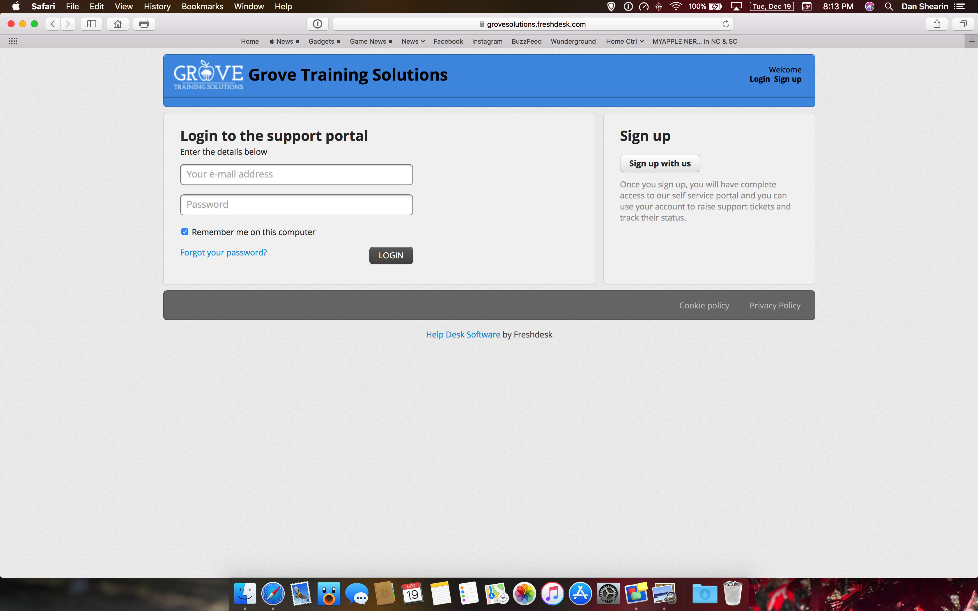The height and width of the screenshot is (611, 978).
Task: Click the Sign up with us button
Action: tap(660, 163)
